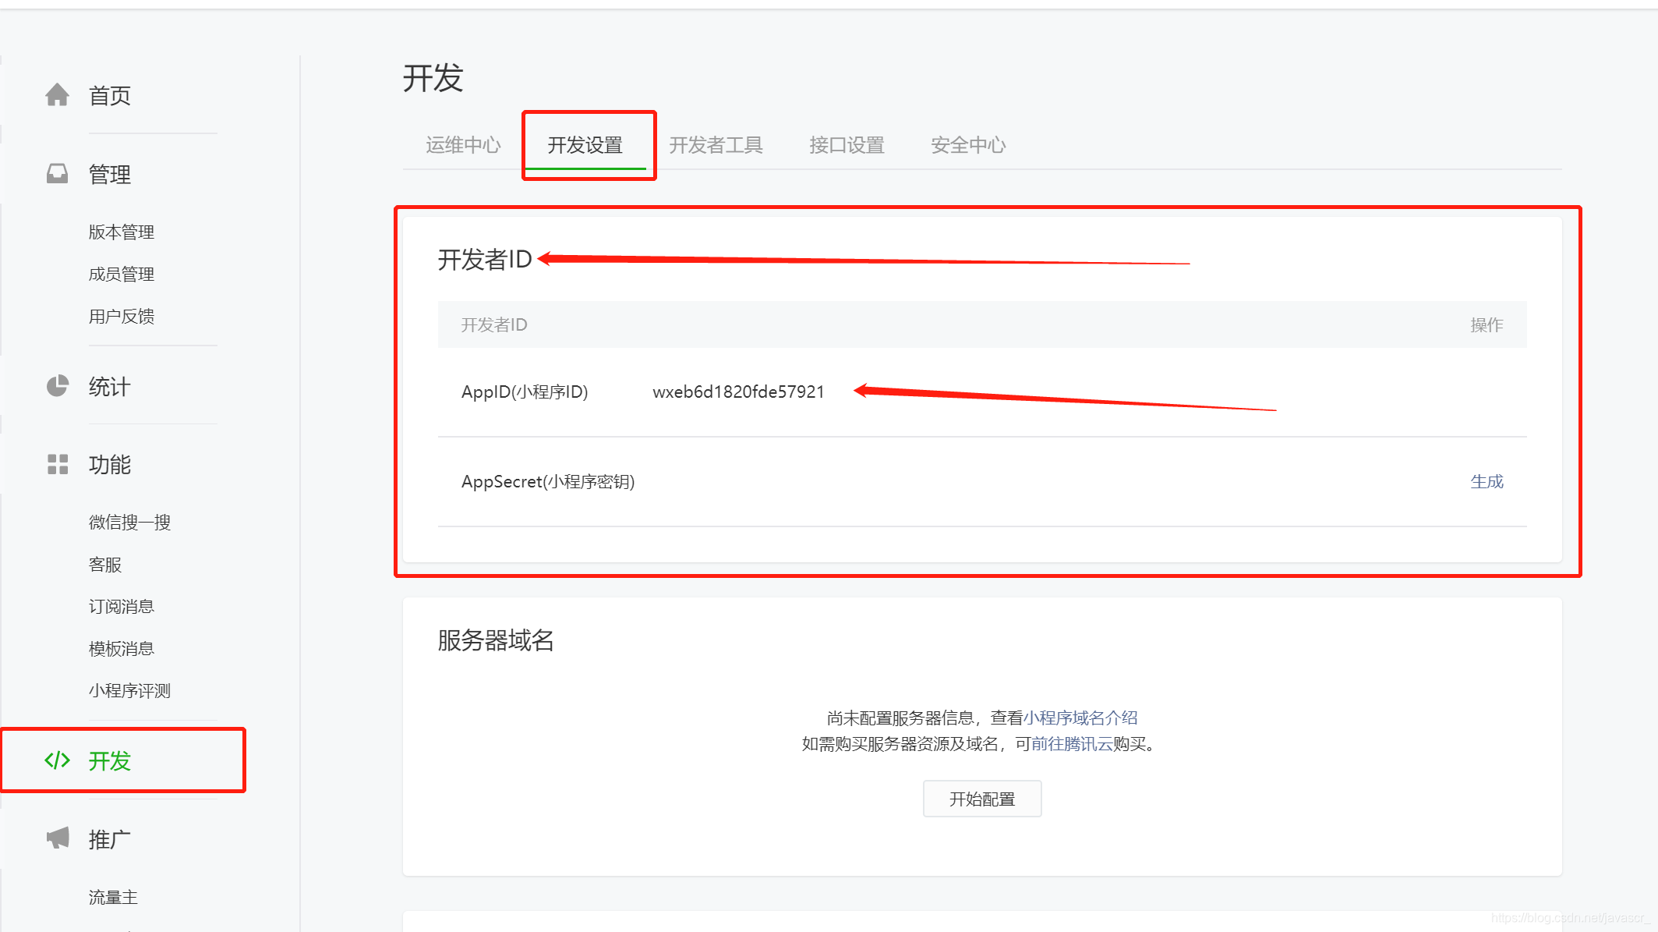Switch to the 接口设置 tab
This screenshot has height=932, width=1658.
(847, 145)
